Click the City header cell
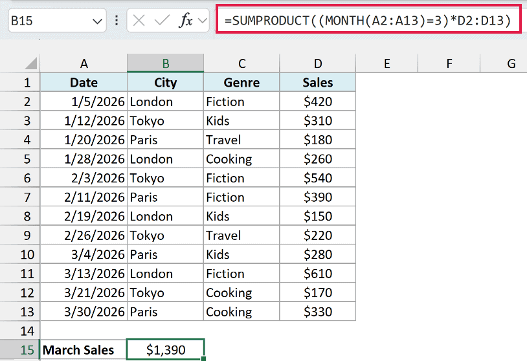Viewport: 527px width, 361px height. click(x=165, y=82)
